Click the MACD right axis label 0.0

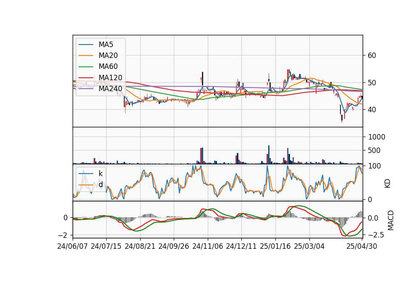click(x=373, y=218)
